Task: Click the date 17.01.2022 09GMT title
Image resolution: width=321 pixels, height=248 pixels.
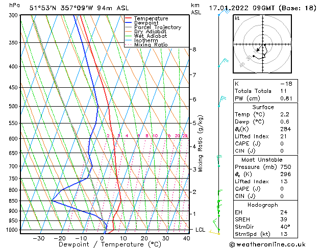Action: coord(241,8)
